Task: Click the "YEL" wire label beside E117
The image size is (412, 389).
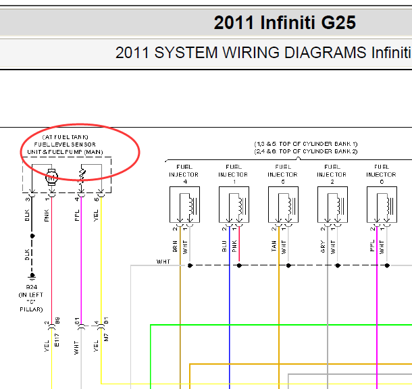Action: (47, 346)
